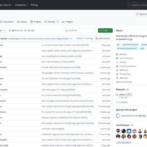Click the star icon

click(117, 70)
